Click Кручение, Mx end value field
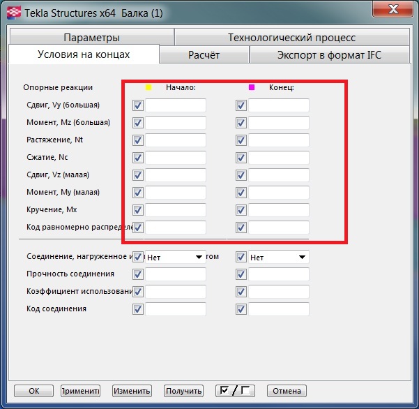 click(279, 210)
